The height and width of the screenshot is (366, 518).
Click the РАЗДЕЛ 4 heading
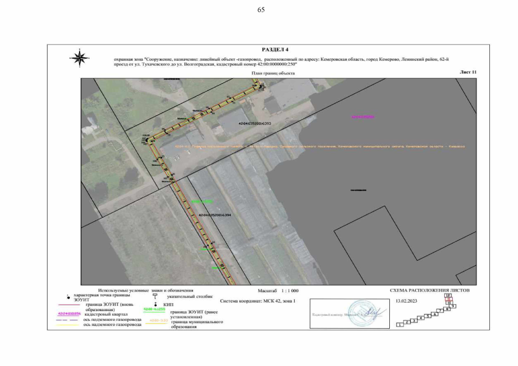click(x=275, y=50)
